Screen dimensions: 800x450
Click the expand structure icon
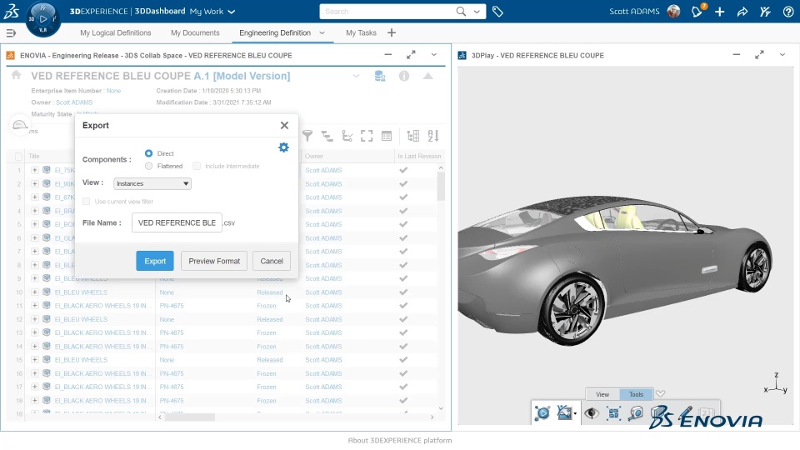(327, 136)
